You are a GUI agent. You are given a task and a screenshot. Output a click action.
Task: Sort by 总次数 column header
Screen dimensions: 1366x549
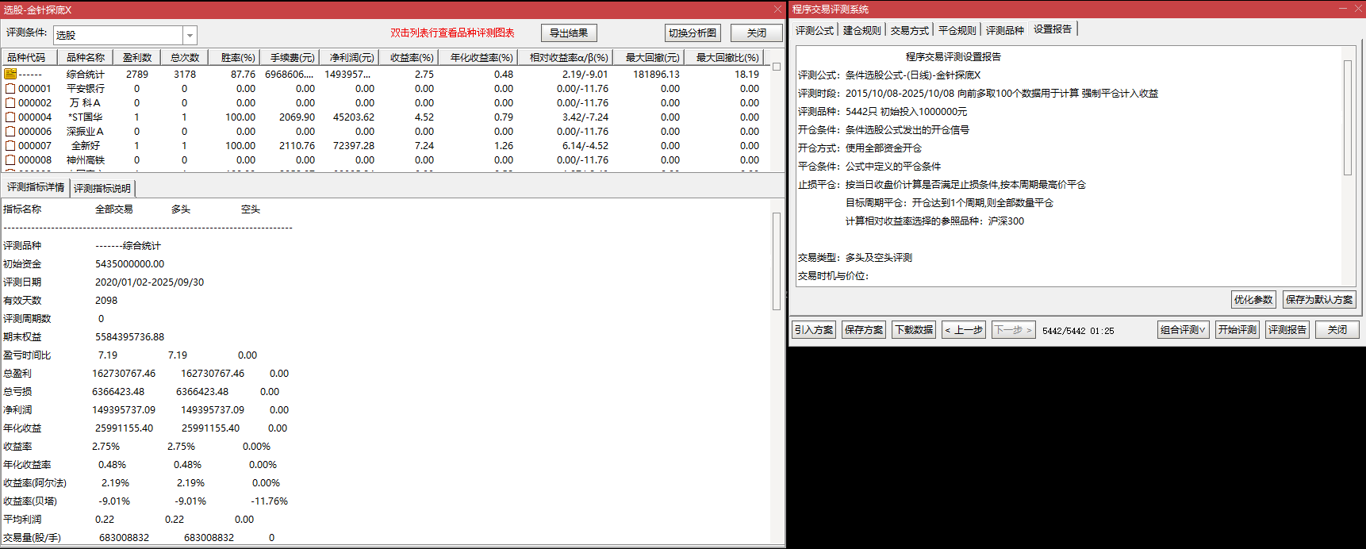tap(185, 57)
